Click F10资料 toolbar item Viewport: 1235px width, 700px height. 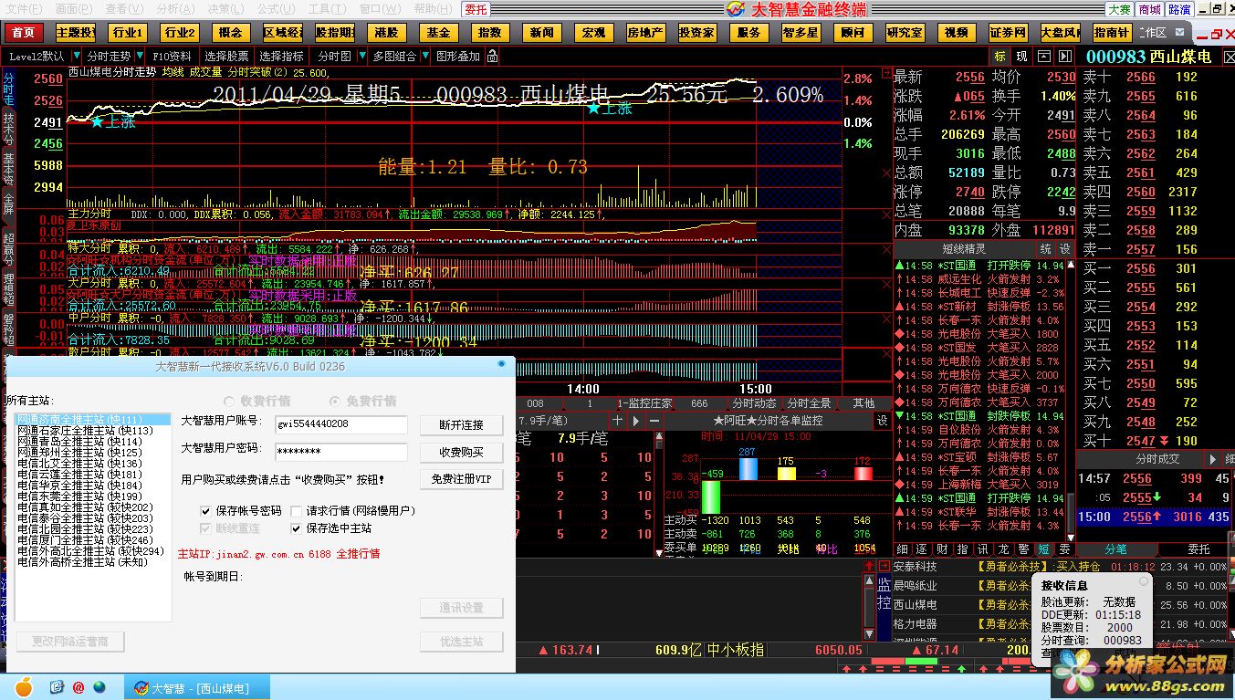[x=173, y=56]
